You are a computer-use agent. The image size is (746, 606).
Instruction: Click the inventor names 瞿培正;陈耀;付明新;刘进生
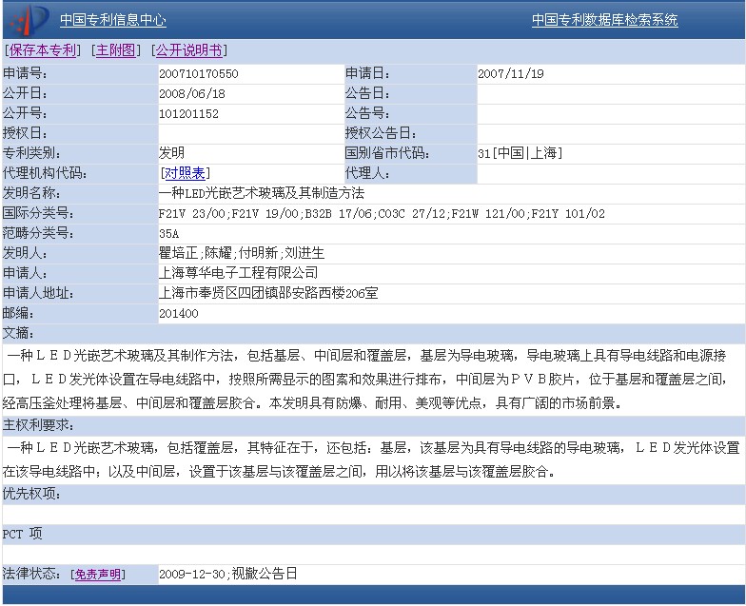coord(242,253)
